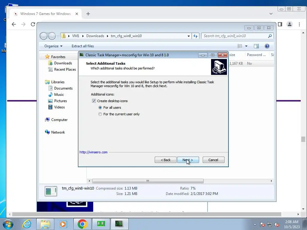Click Explorer Back navigation button
This screenshot has width=307, height=230.
[x=43, y=36]
